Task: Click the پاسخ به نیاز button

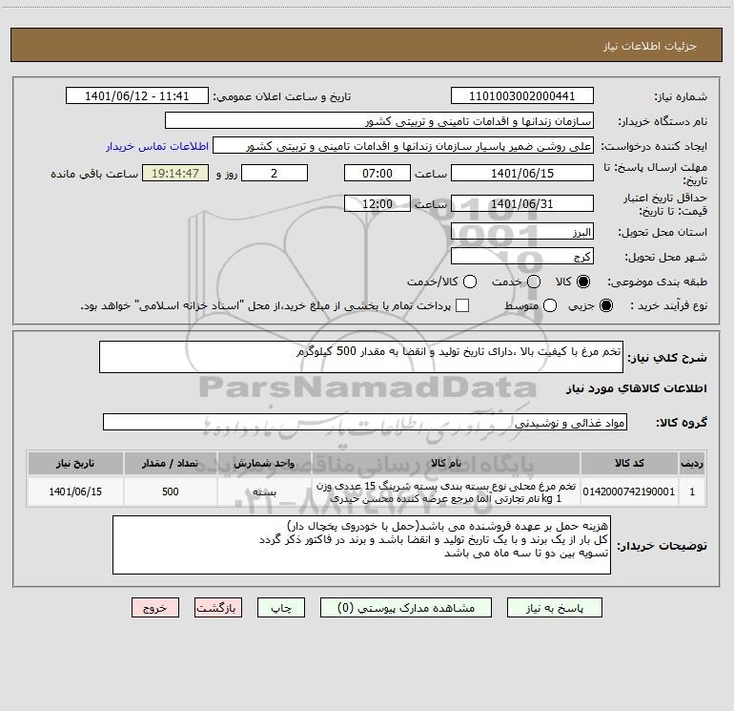Action: pyautogui.click(x=554, y=607)
